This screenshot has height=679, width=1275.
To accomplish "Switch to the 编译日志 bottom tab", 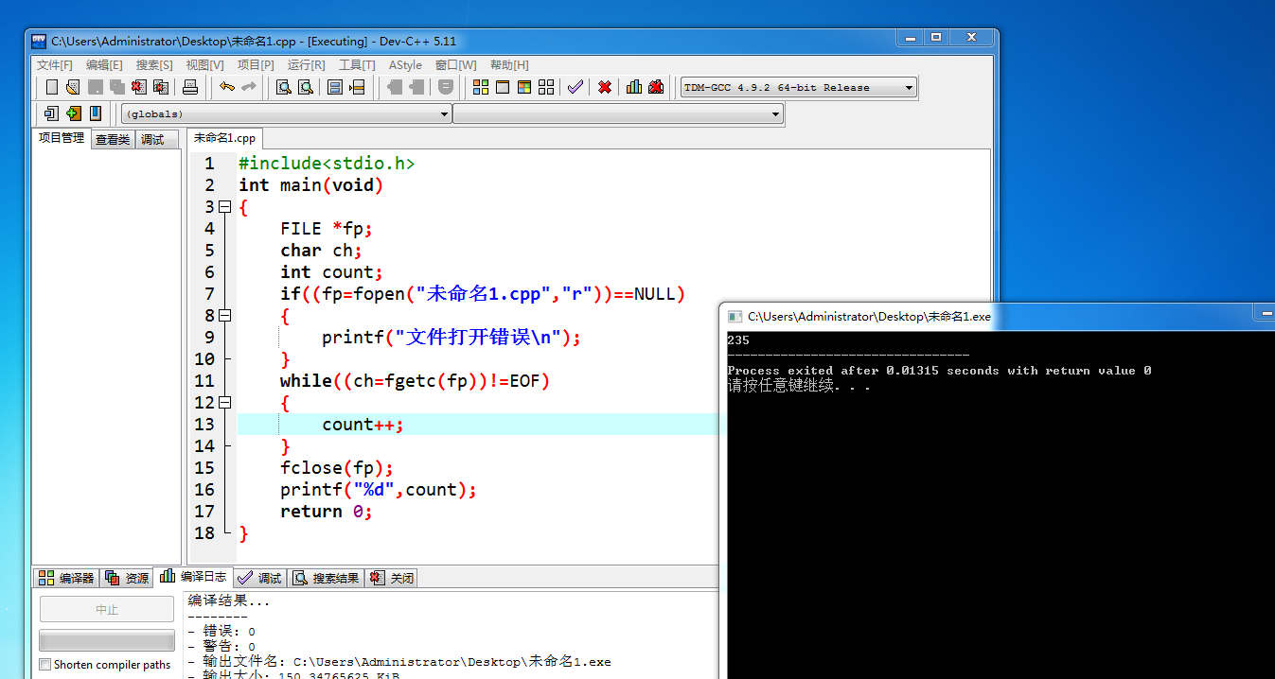I will 194,577.
